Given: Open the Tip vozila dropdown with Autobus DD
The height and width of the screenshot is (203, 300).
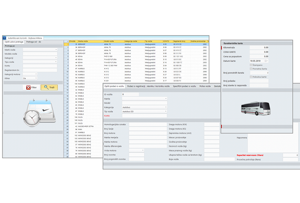Looking at the screenshot, I should [x=166, y=111].
